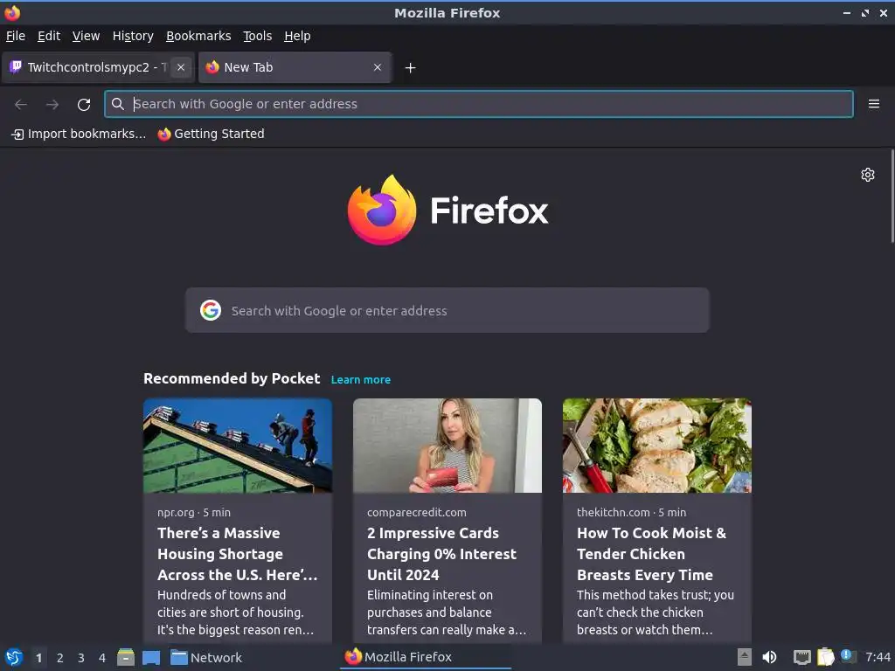895x671 pixels.
Task: Open the volume control tray icon
Action: 769,657
